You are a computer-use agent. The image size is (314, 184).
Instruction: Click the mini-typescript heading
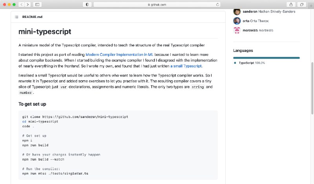click(45, 32)
